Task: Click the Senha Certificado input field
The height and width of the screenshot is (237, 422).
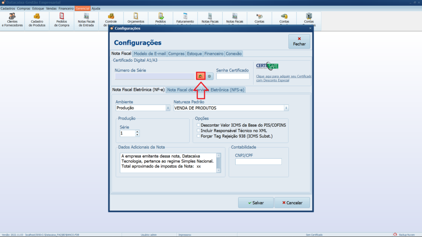Action: pyautogui.click(x=233, y=76)
